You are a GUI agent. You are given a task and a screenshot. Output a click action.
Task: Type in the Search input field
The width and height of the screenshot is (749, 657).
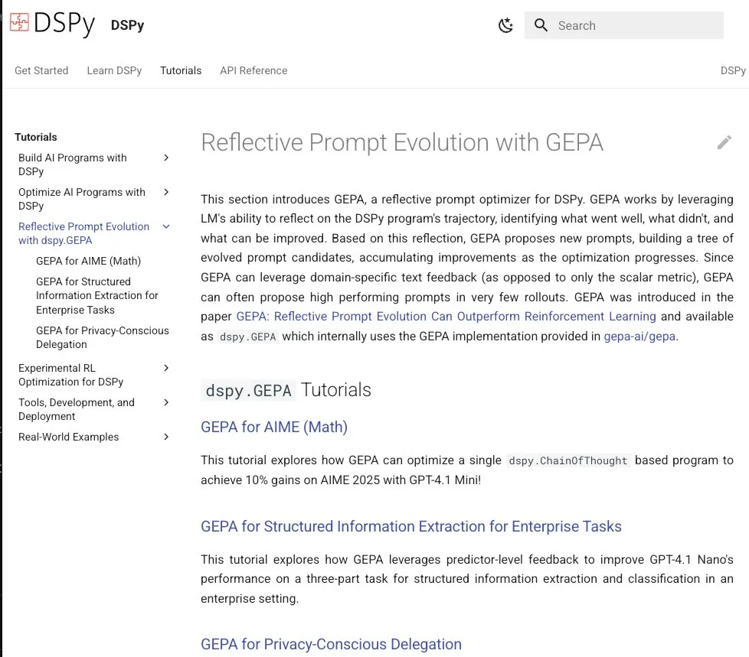(x=636, y=25)
